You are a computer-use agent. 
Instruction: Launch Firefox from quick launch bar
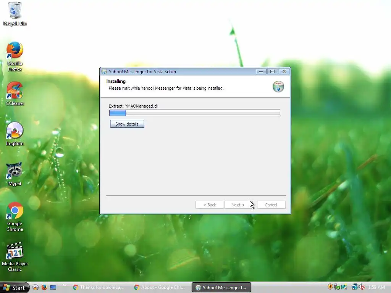(x=44, y=287)
